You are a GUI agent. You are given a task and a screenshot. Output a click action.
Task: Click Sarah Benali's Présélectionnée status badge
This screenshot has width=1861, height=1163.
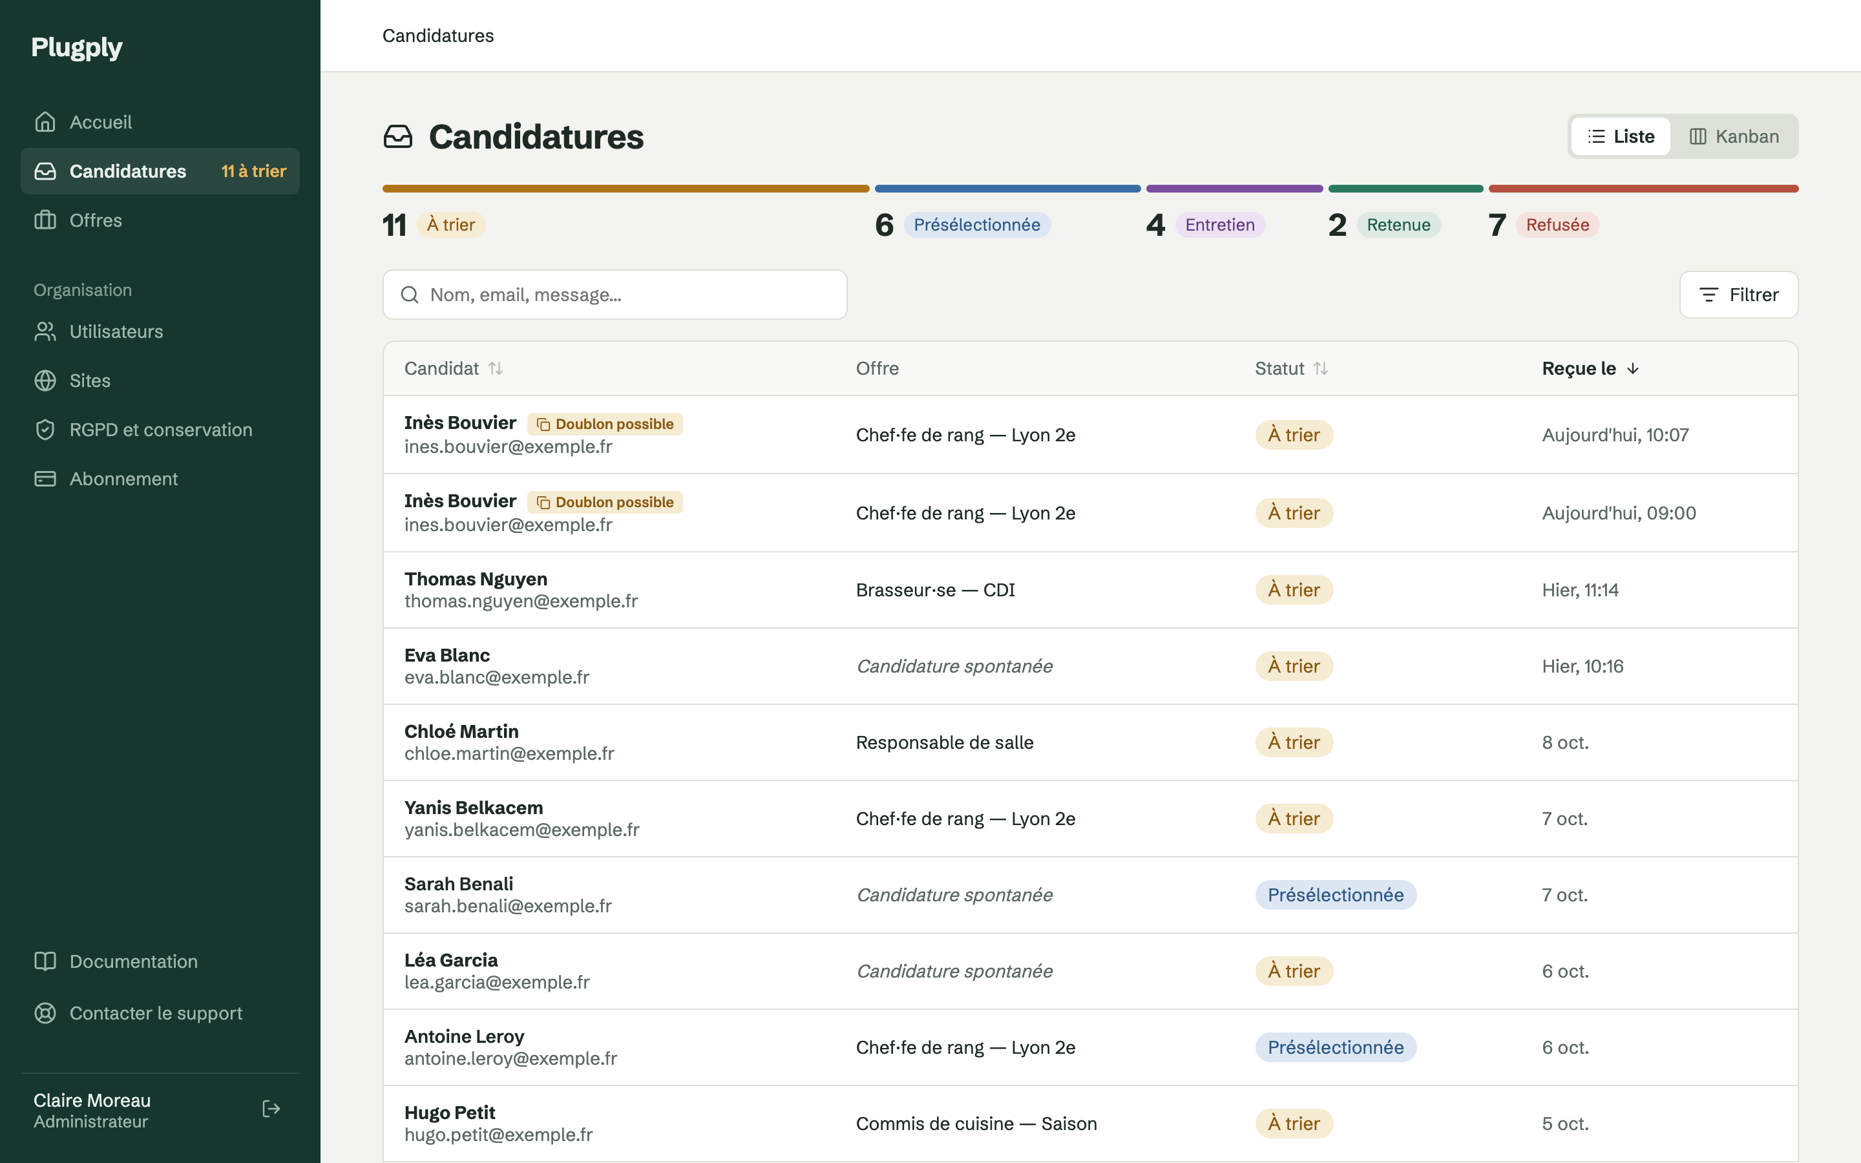coord(1336,895)
